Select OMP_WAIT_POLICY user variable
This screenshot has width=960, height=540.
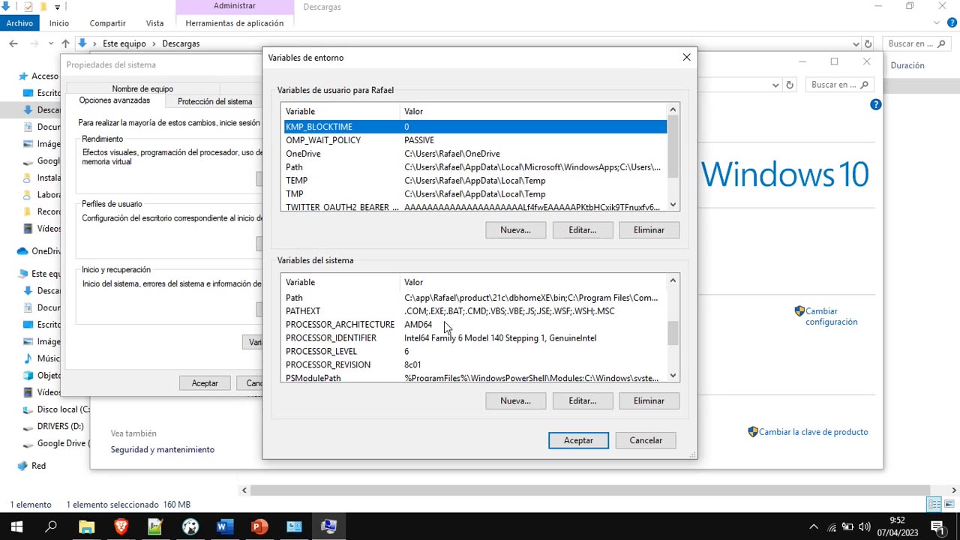pyautogui.click(x=475, y=140)
